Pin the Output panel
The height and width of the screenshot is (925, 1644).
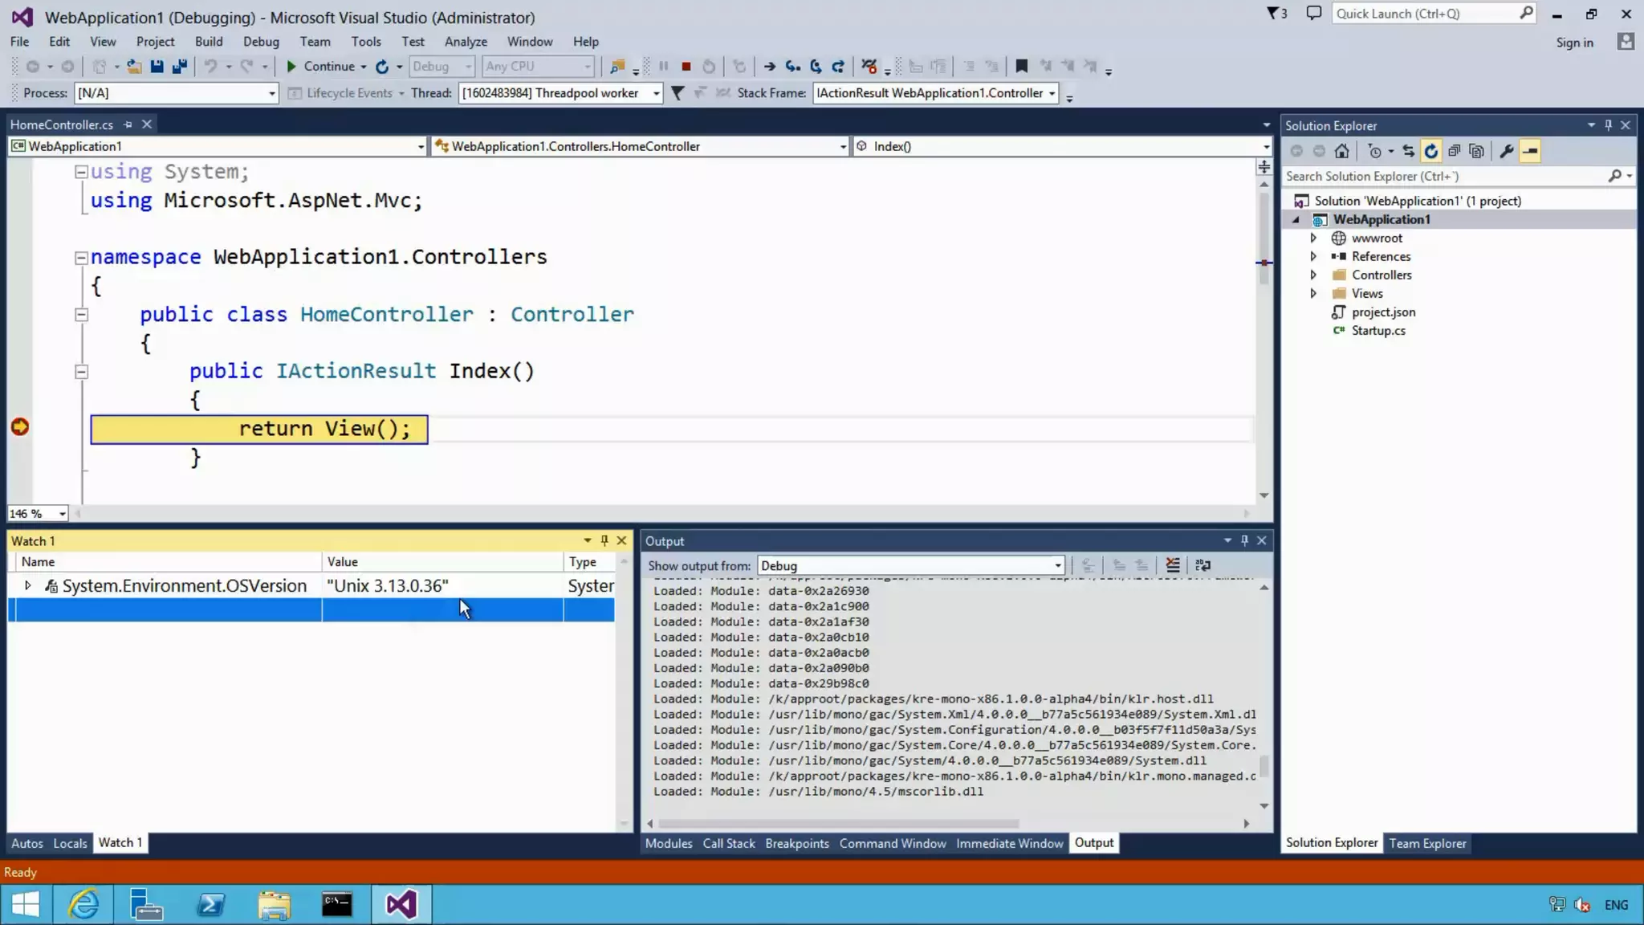(1245, 540)
